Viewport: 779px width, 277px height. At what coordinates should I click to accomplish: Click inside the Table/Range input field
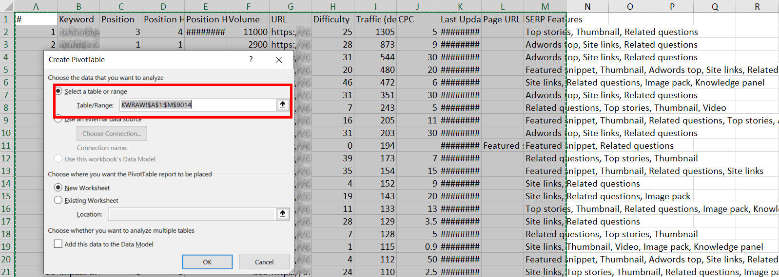pyautogui.click(x=197, y=104)
